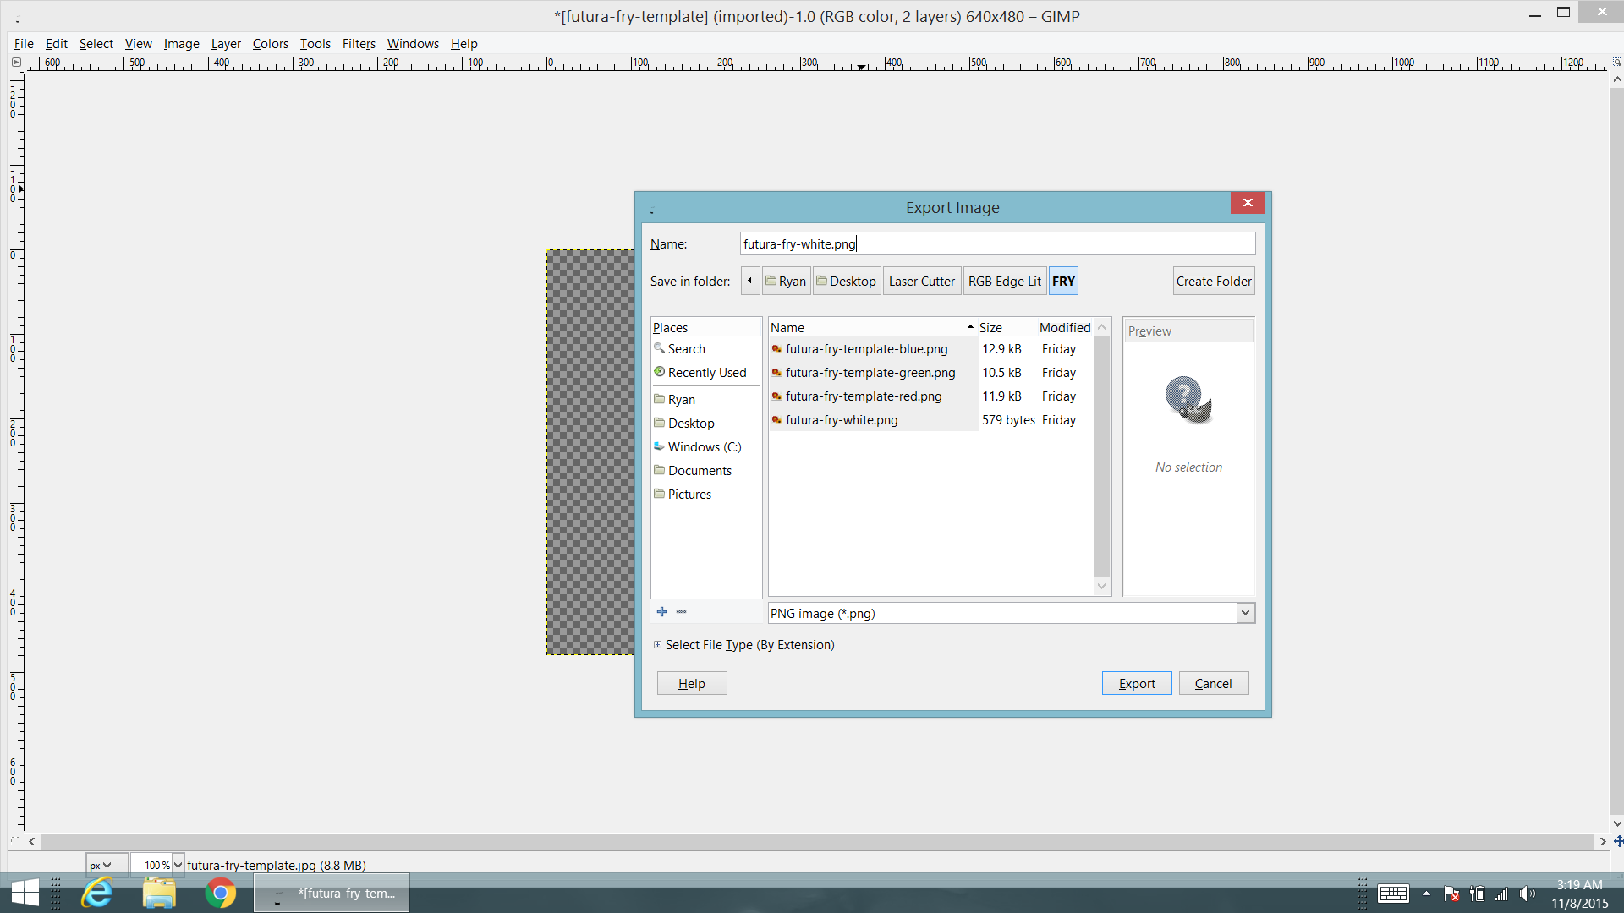Viewport: 1624px width, 913px height.
Task: Click the zoom-on-resize icon at top right
Action: [1617, 63]
